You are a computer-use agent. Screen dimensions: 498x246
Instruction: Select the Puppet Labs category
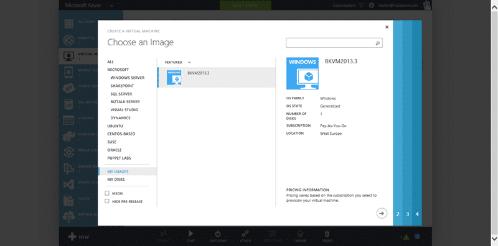pos(119,158)
